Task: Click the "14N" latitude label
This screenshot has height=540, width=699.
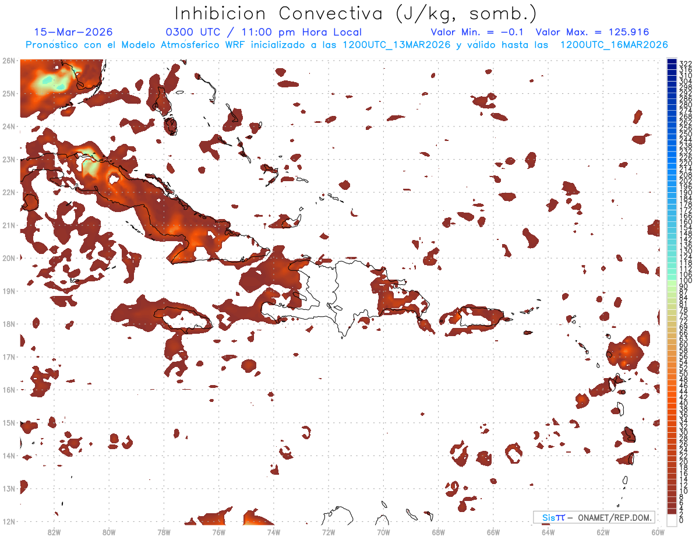Action: 8,456
